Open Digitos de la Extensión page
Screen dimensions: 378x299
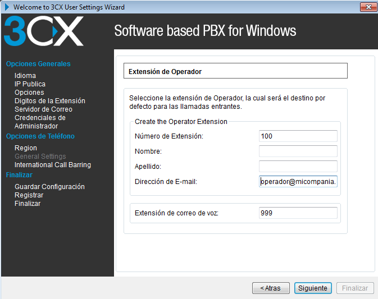pyautogui.click(x=50, y=101)
